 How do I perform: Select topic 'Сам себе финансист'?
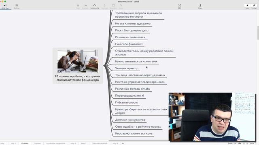[129, 44]
